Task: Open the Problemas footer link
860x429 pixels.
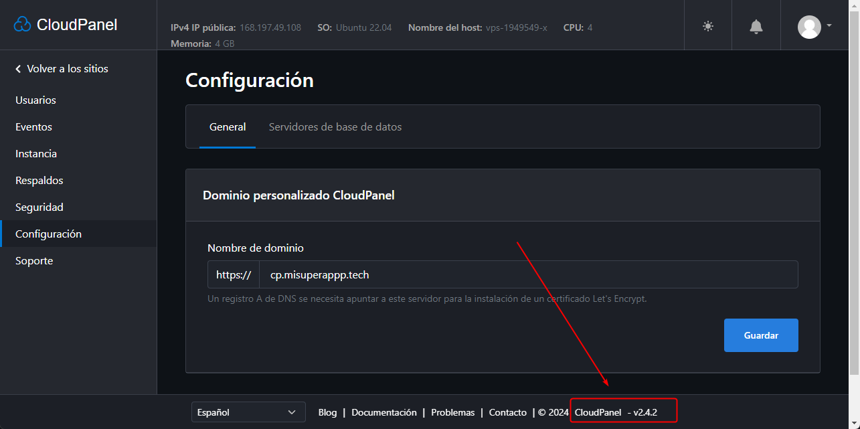Action: pos(453,412)
